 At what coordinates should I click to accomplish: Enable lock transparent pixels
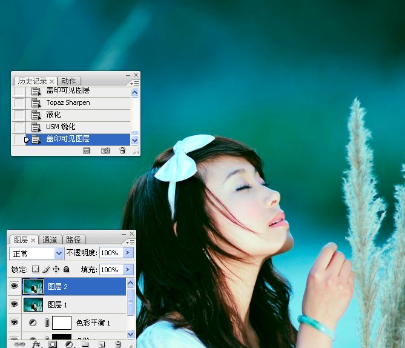coord(35,269)
